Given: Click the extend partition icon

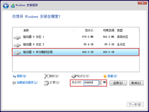Looking at the screenshot, I should click(46, 83).
